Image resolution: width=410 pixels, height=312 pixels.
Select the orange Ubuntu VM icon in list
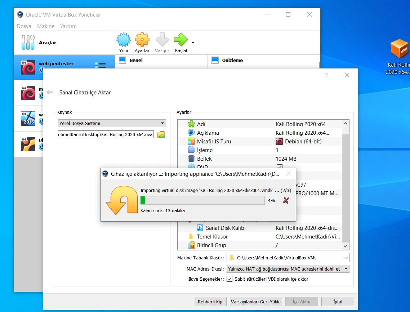tap(28, 144)
